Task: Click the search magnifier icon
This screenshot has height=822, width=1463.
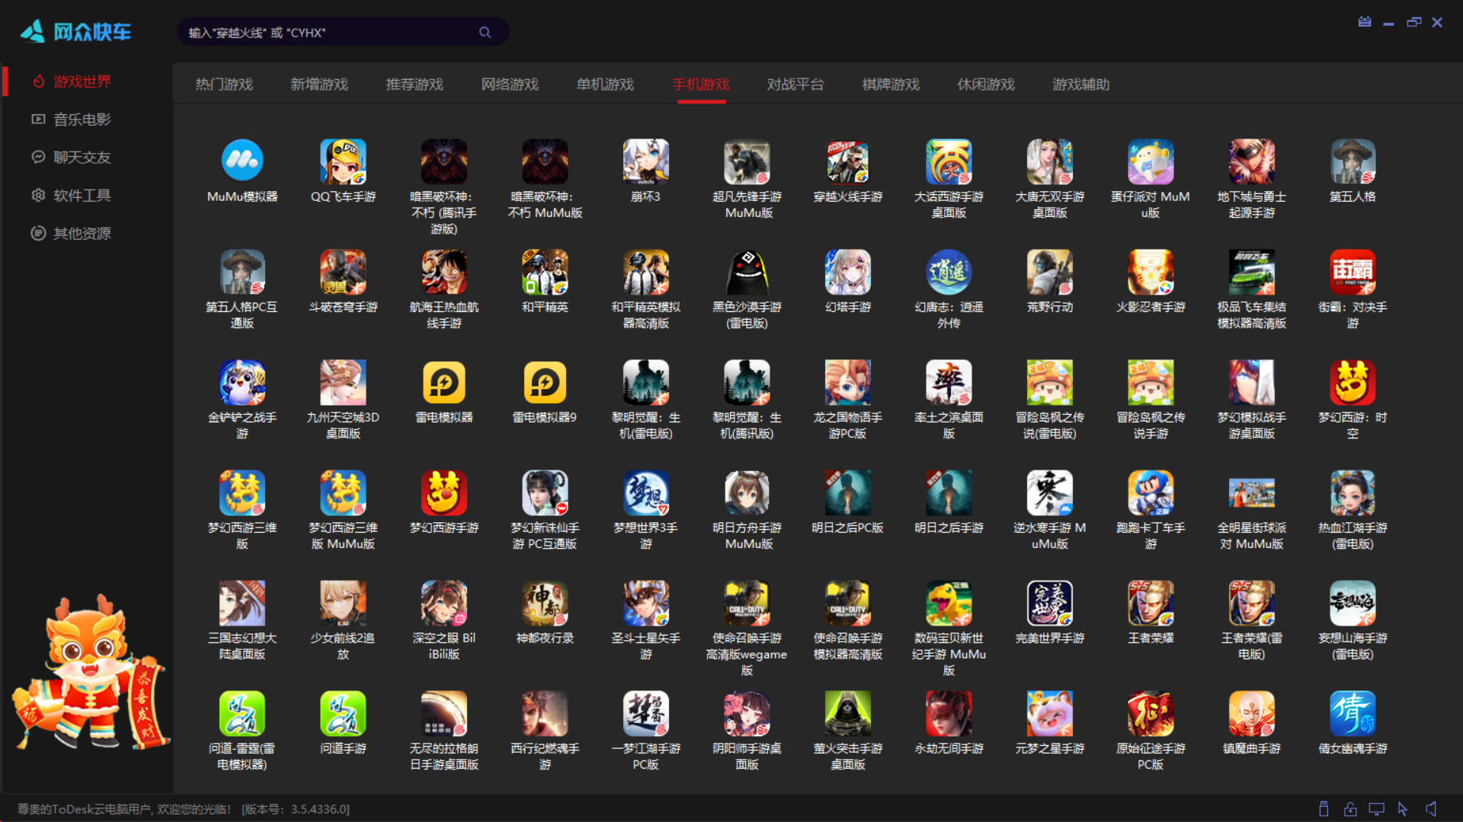Action: click(x=485, y=33)
